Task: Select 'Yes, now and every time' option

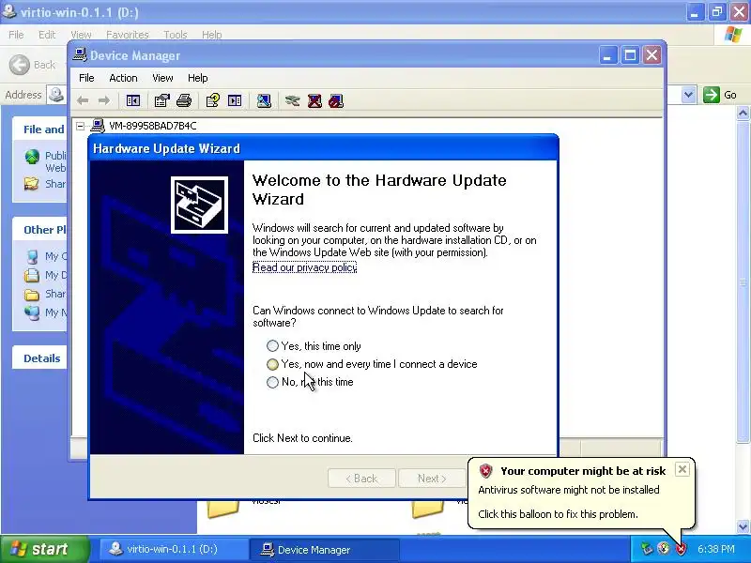Action: [272, 364]
